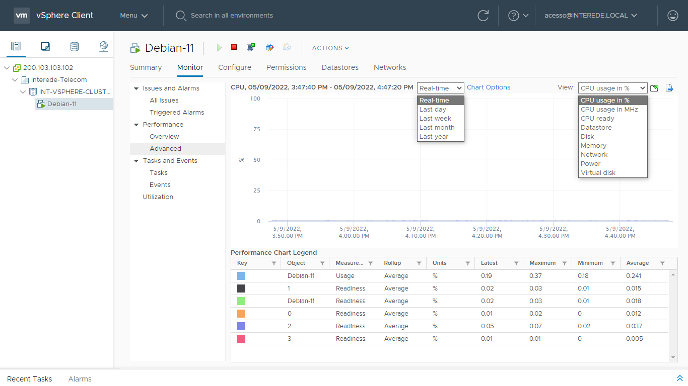Switch to the Storage inventory icon
The image size is (688, 386).
(x=75, y=47)
